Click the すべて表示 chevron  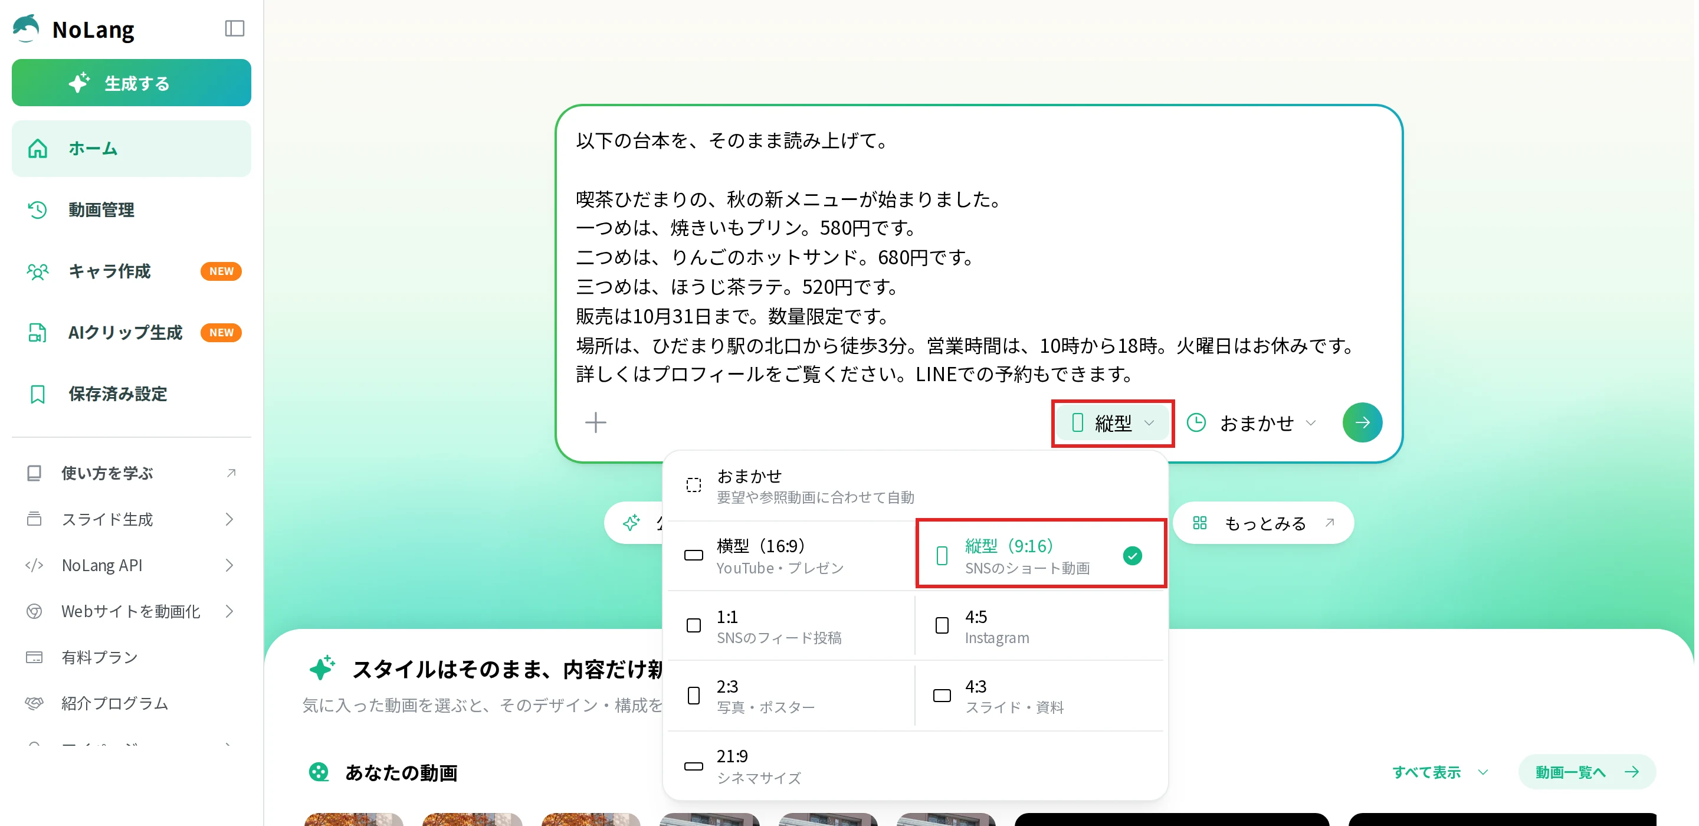point(1482,772)
